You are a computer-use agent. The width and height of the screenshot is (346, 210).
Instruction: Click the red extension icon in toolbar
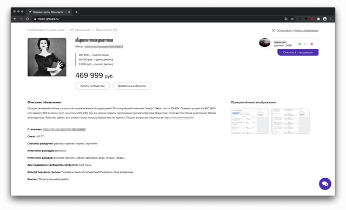click(312, 19)
